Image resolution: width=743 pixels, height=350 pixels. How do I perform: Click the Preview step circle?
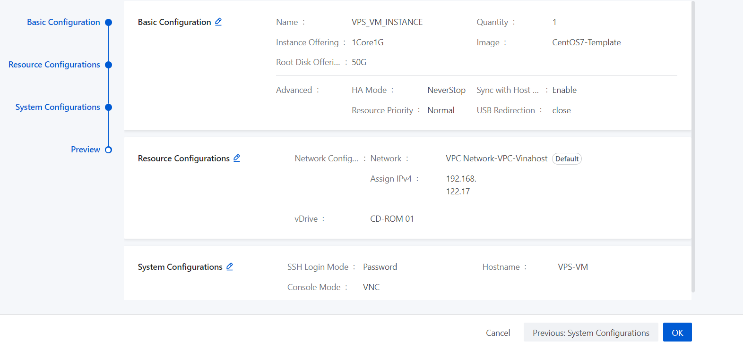pos(108,150)
